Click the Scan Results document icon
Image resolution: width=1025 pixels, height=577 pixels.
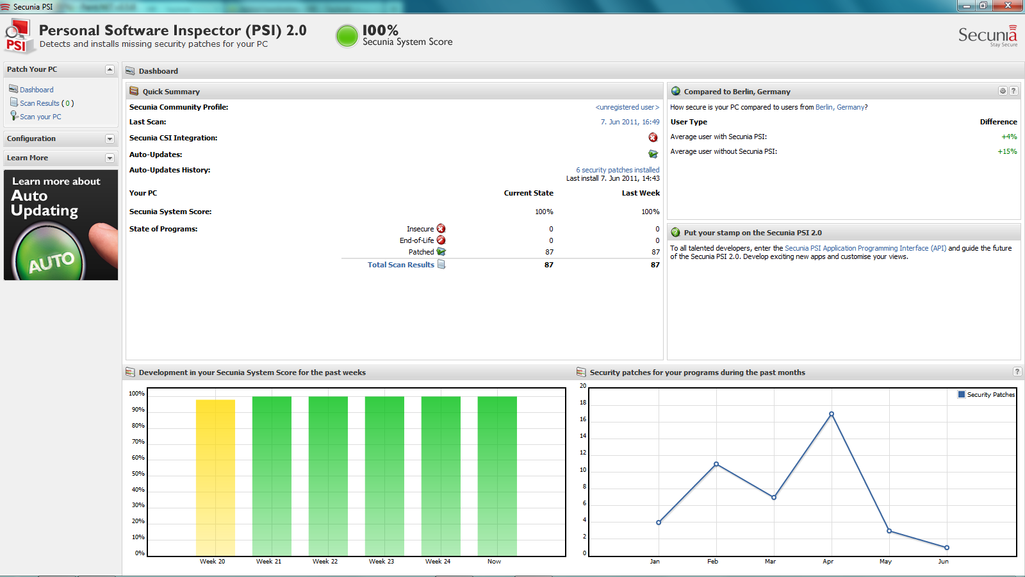(13, 103)
